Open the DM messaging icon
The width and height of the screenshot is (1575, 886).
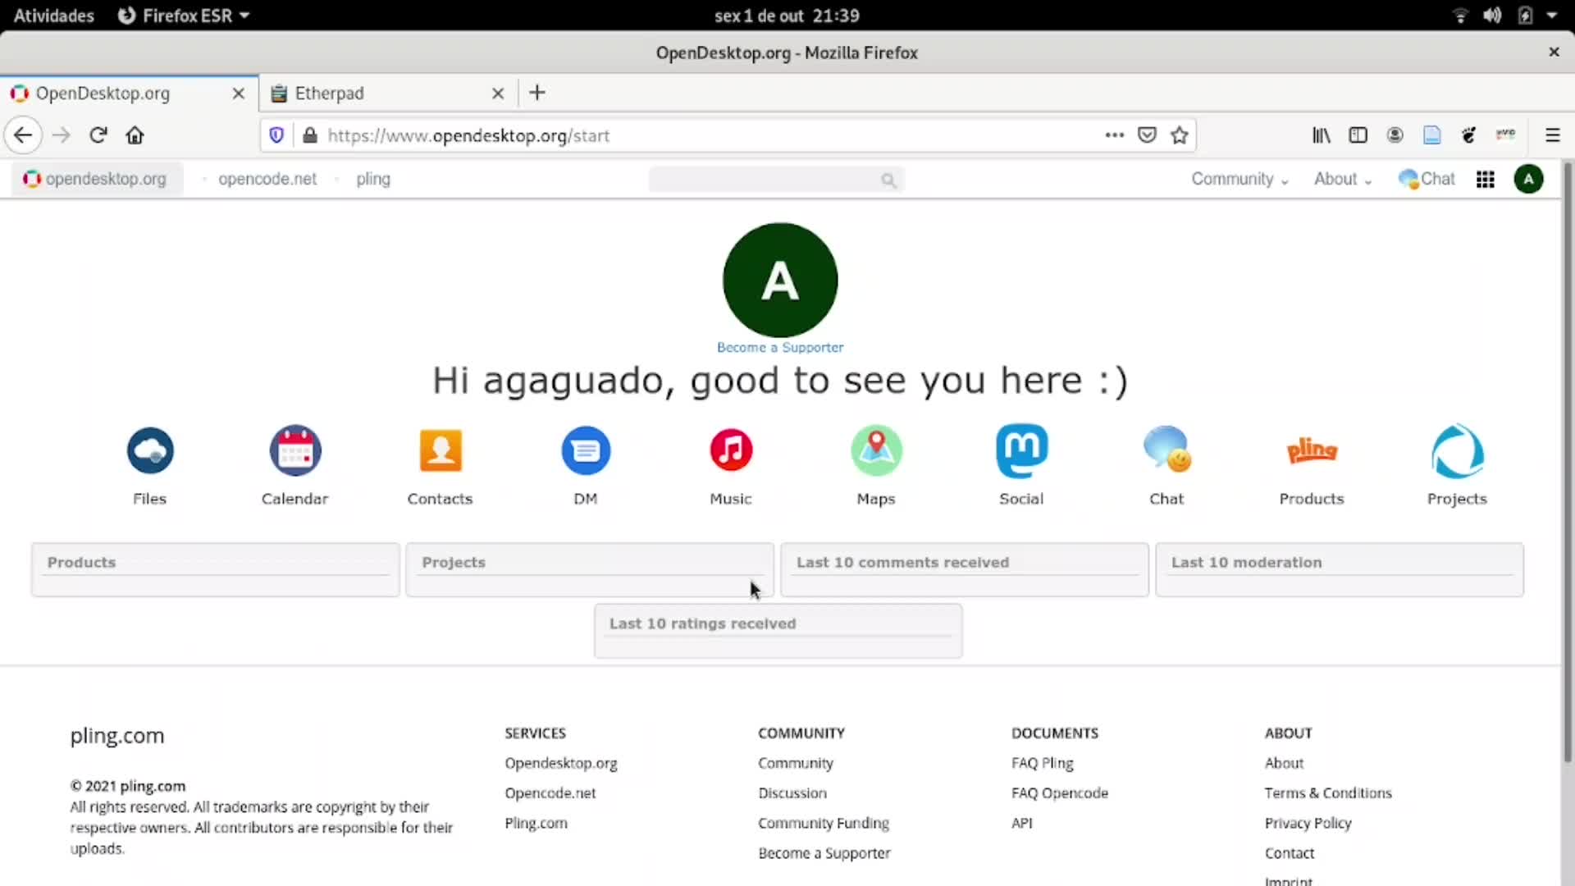click(x=586, y=450)
